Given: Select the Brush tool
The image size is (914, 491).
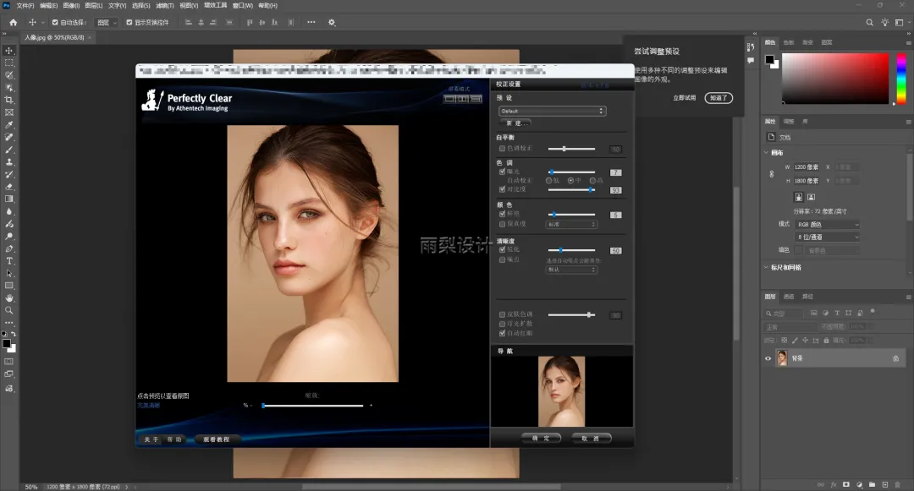Looking at the screenshot, I should coord(9,149).
